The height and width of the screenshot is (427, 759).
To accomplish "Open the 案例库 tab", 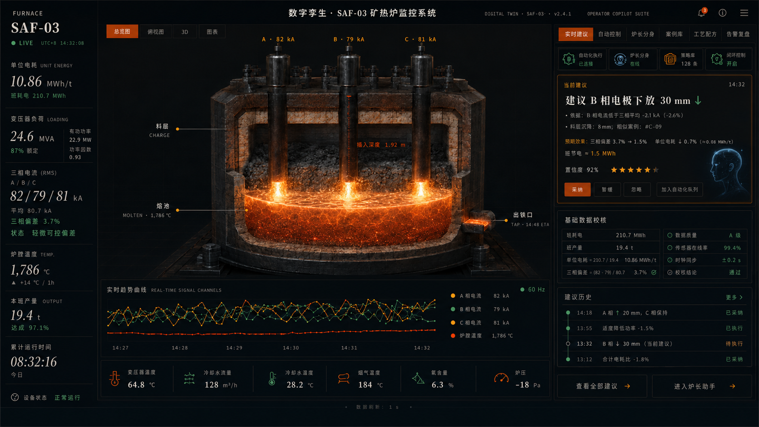I will pyautogui.click(x=674, y=34).
